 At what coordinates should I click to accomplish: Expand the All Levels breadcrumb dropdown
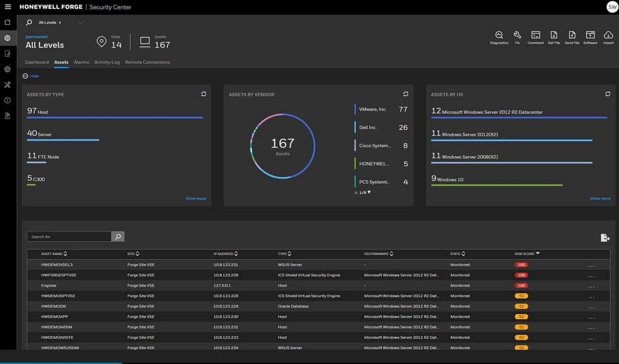pos(81,22)
